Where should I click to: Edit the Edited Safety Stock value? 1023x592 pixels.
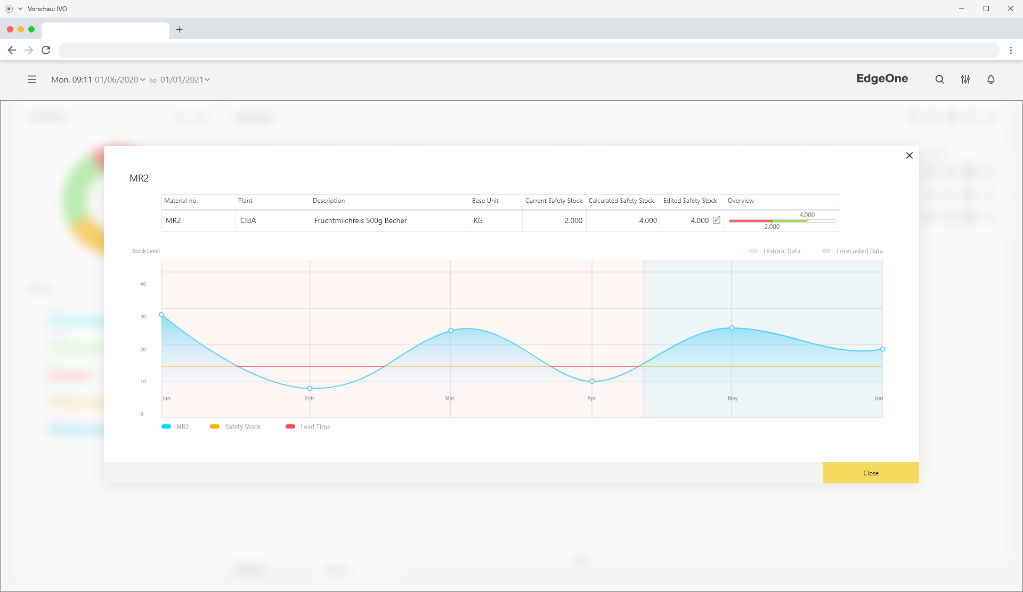[x=717, y=220]
